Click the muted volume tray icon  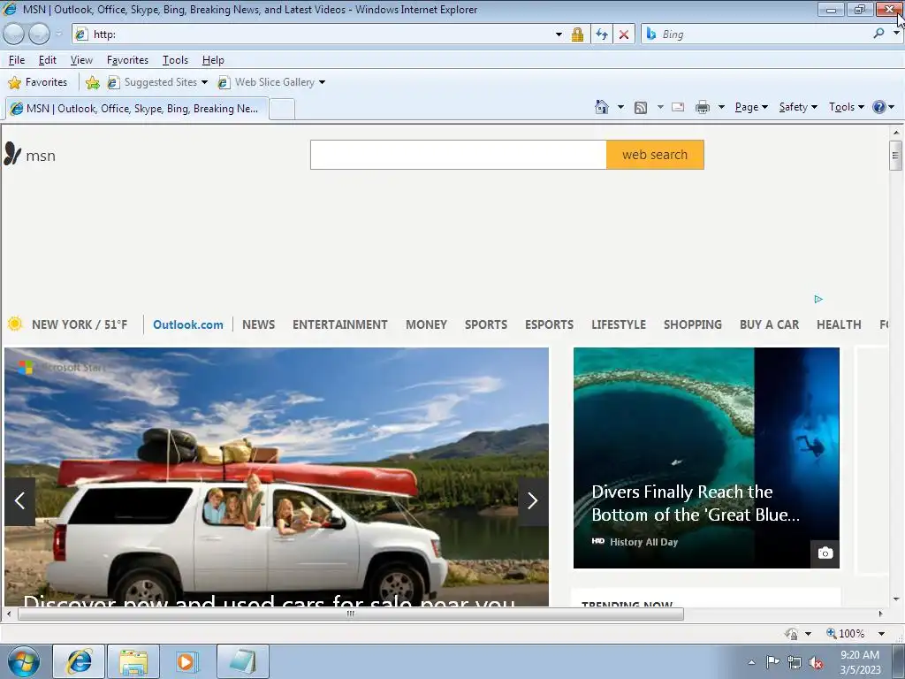pyautogui.click(x=816, y=662)
